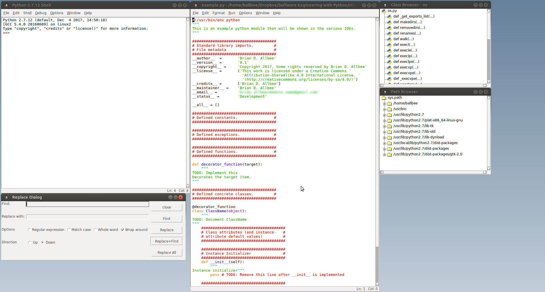545x292 pixels.
Task: Click the sys.path folder icon
Action: 384,98
